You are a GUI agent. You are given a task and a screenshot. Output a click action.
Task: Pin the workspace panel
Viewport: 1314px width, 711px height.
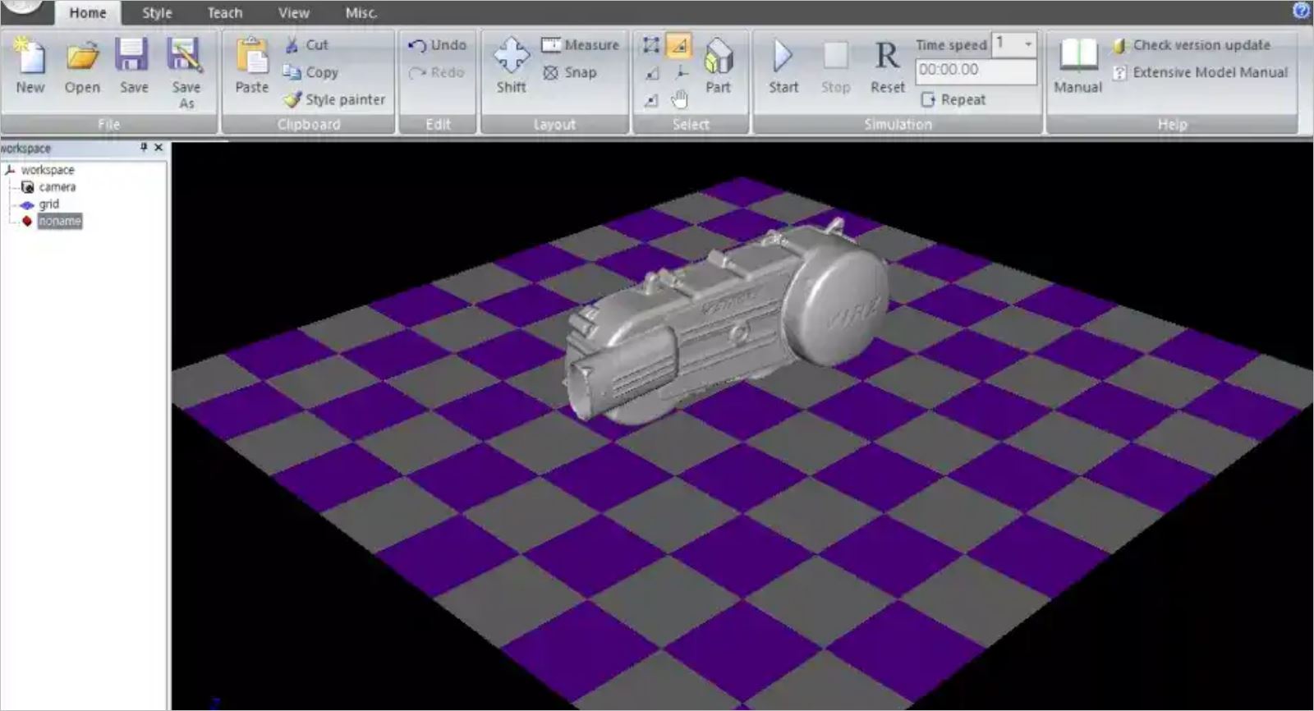pos(144,148)
